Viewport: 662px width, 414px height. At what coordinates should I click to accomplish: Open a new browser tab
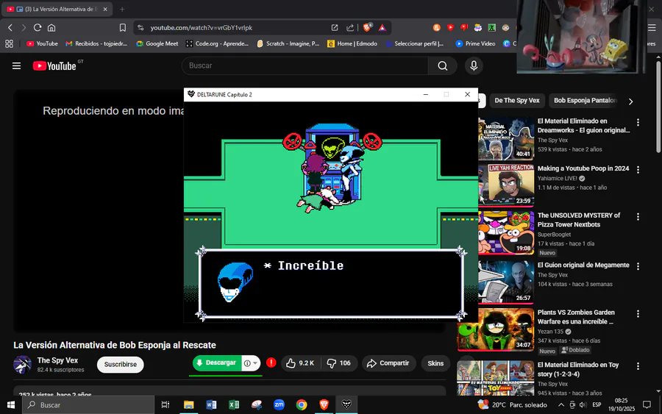click(122, 9)
